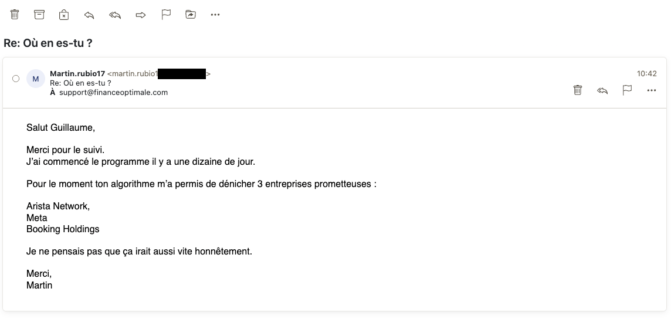Toggle flag icon in message header
The height and width of the screenshot is (319, 671).
(627, 90)
